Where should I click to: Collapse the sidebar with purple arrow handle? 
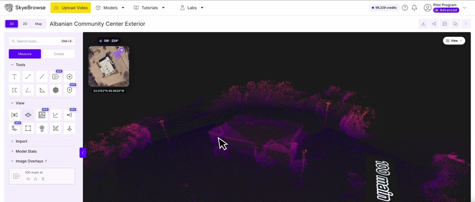83,153
